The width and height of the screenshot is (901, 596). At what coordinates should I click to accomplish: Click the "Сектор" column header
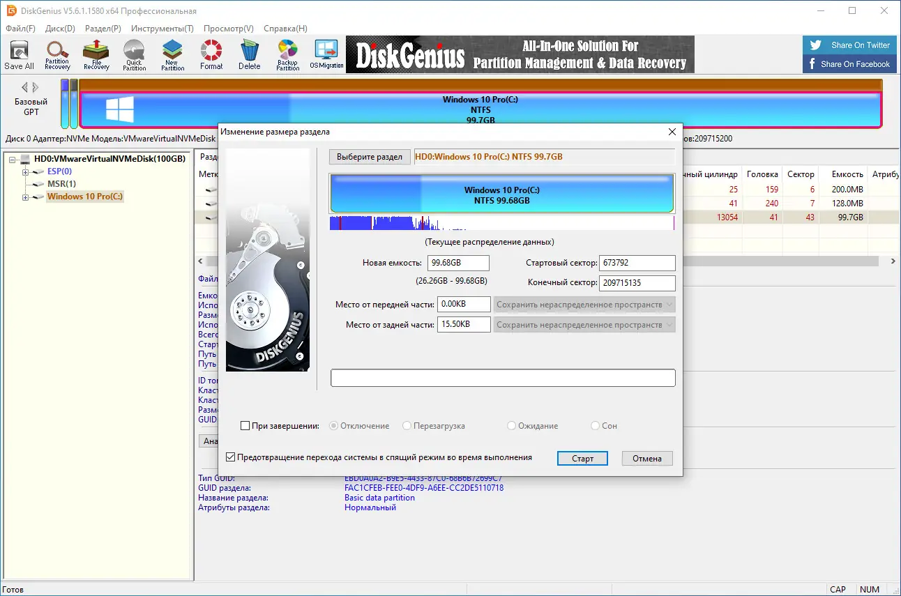pyautogui.click(x=801, y=174)
